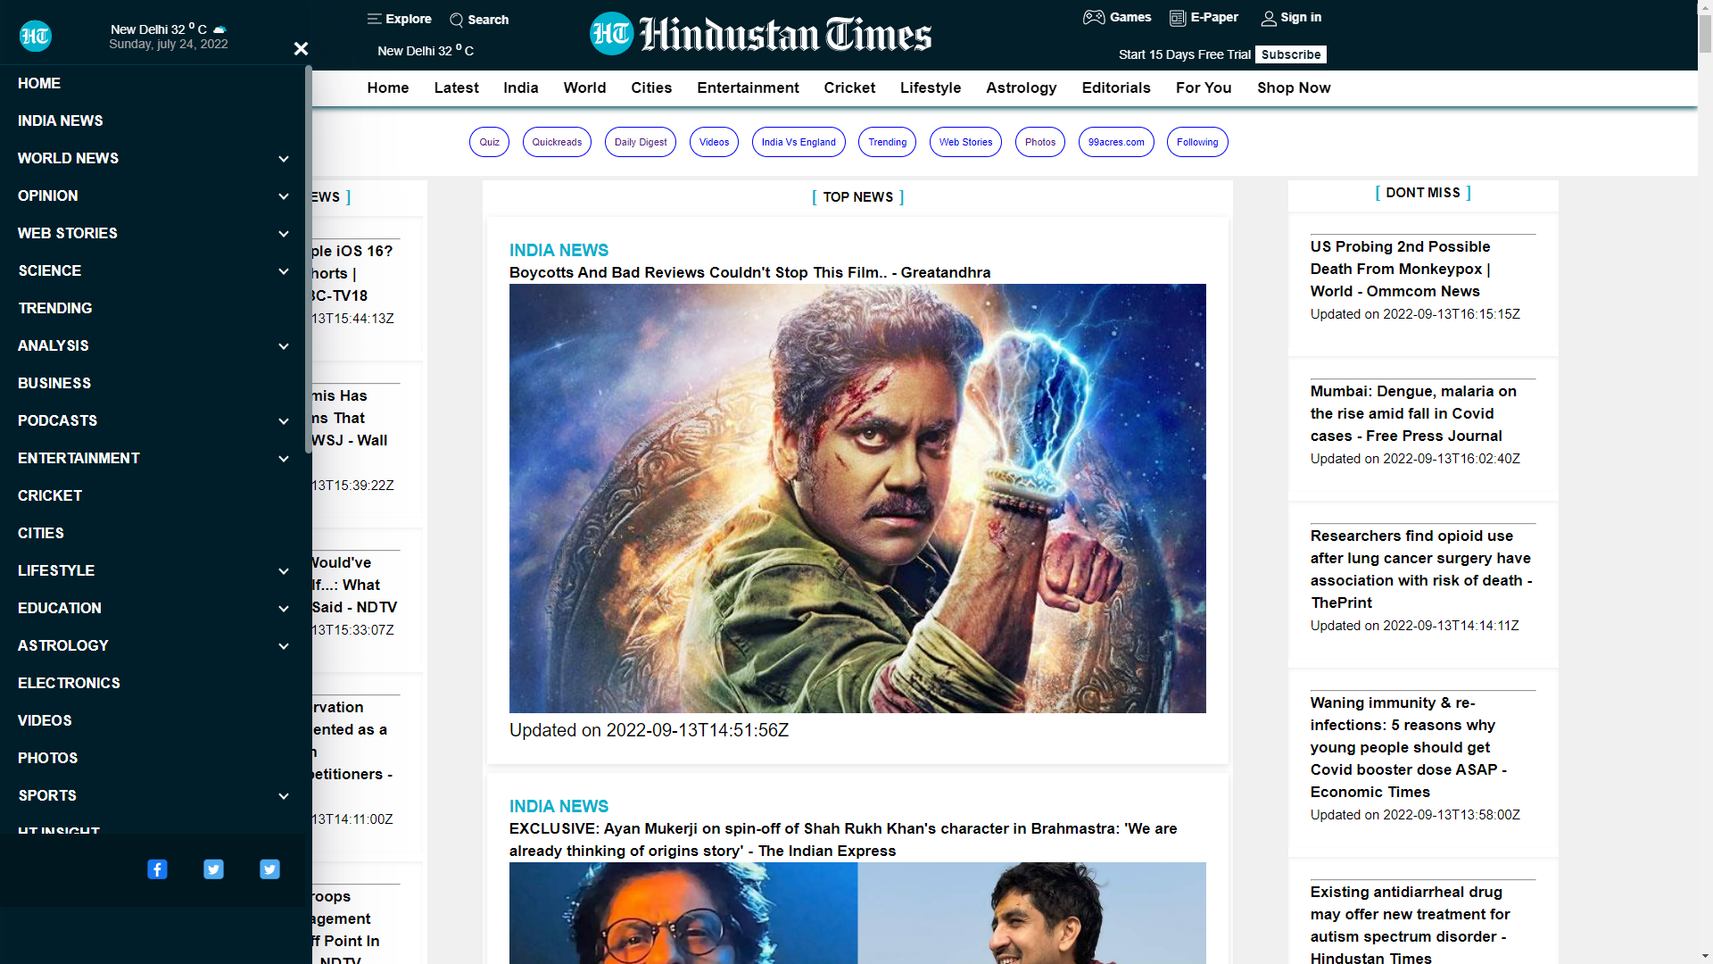Click the Games controller icon
This screenshot has height=964, width=1713.
coord(1094,17)
